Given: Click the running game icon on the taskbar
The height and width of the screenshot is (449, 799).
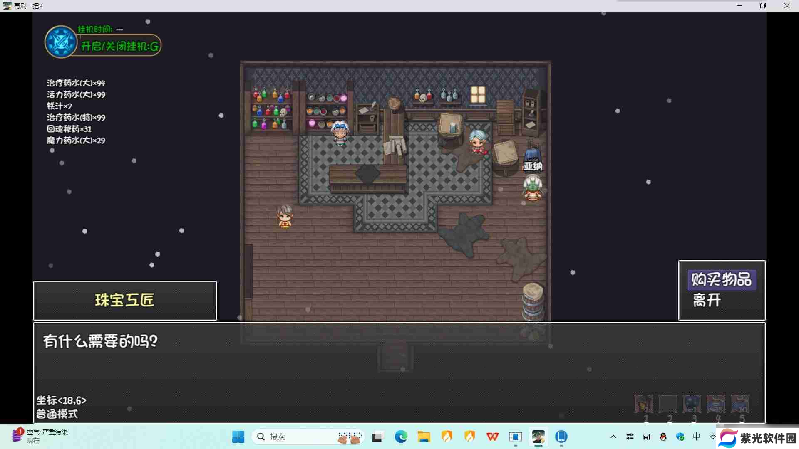Looking at the screenshot, I should click(x=538, y=437).
